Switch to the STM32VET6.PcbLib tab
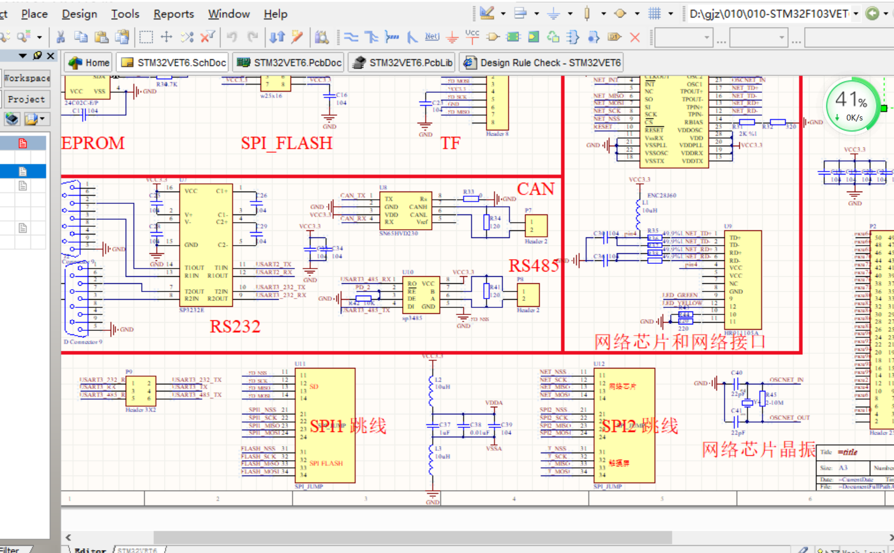894x553 pixels. 403,62
